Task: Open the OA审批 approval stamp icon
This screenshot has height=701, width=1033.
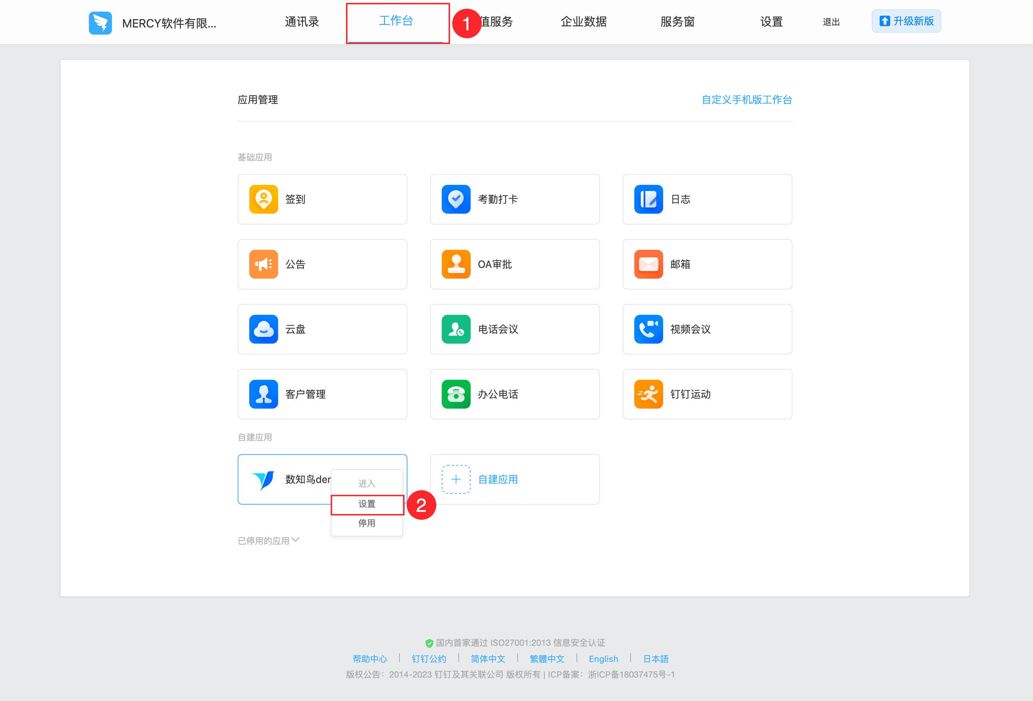Action: click(x=455, y=264)
